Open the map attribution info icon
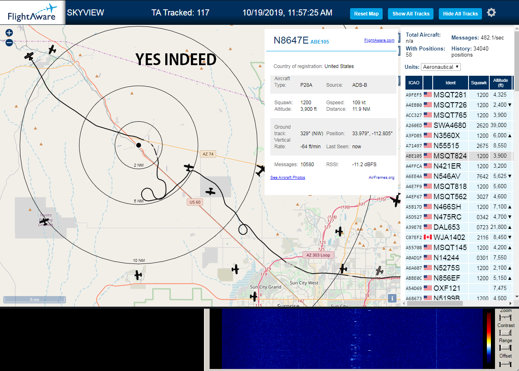519x371 pixels. [392, 298]
